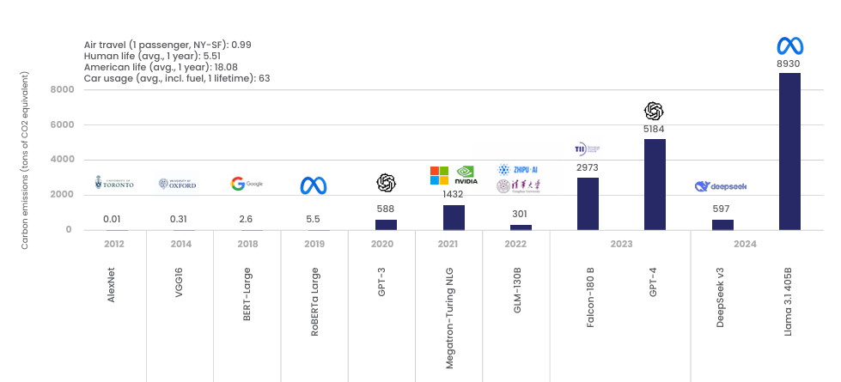Viewport: 841px width, 382px height.
Task: Click the University of Oxford logo
Action: (x=178, y=184)
